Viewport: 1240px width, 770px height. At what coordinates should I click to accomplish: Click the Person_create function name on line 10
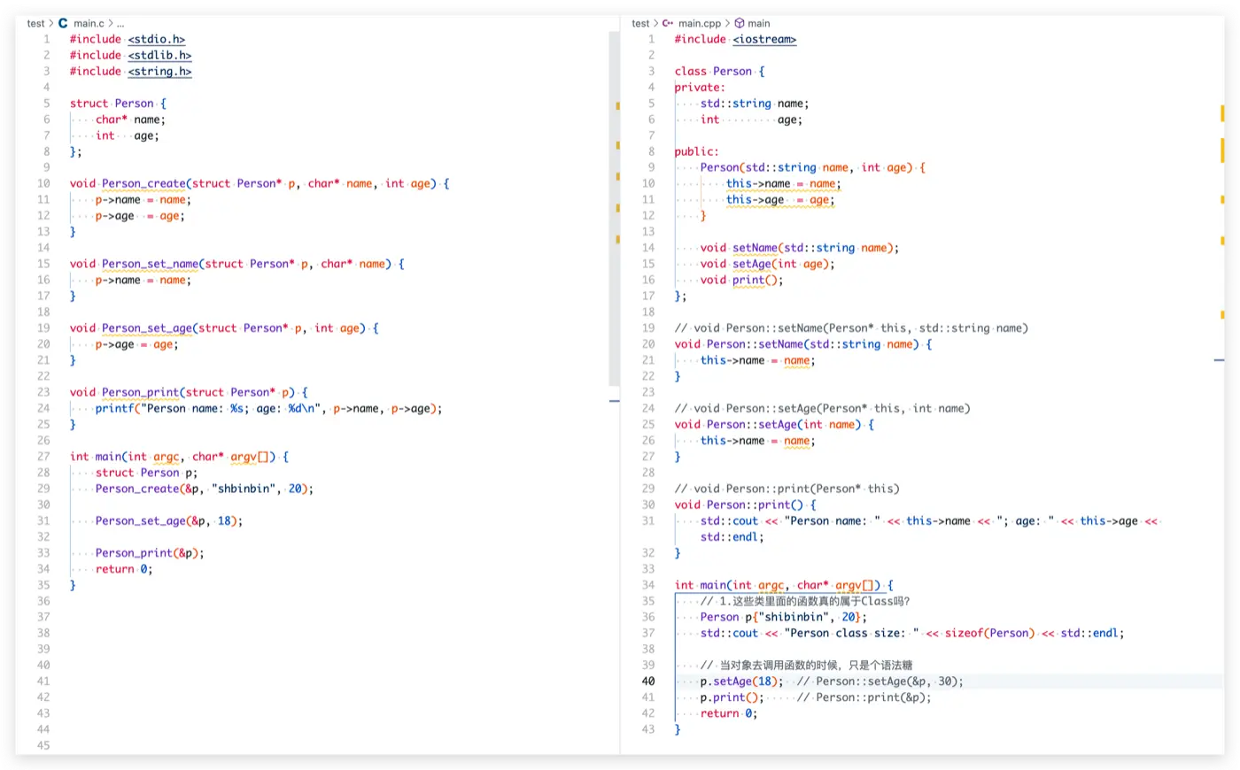tap(143, 183)
